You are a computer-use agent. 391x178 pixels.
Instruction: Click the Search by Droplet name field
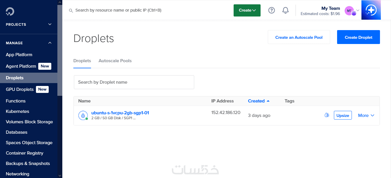(134, 82)
